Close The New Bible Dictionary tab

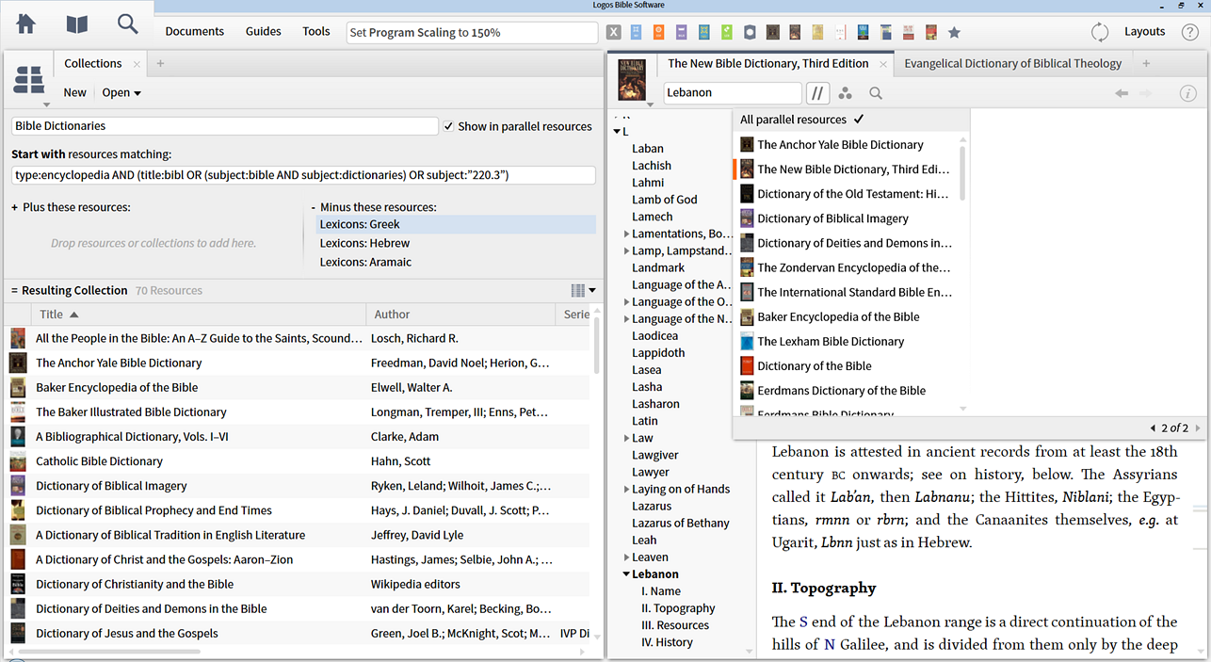click(x=882, y=64)
